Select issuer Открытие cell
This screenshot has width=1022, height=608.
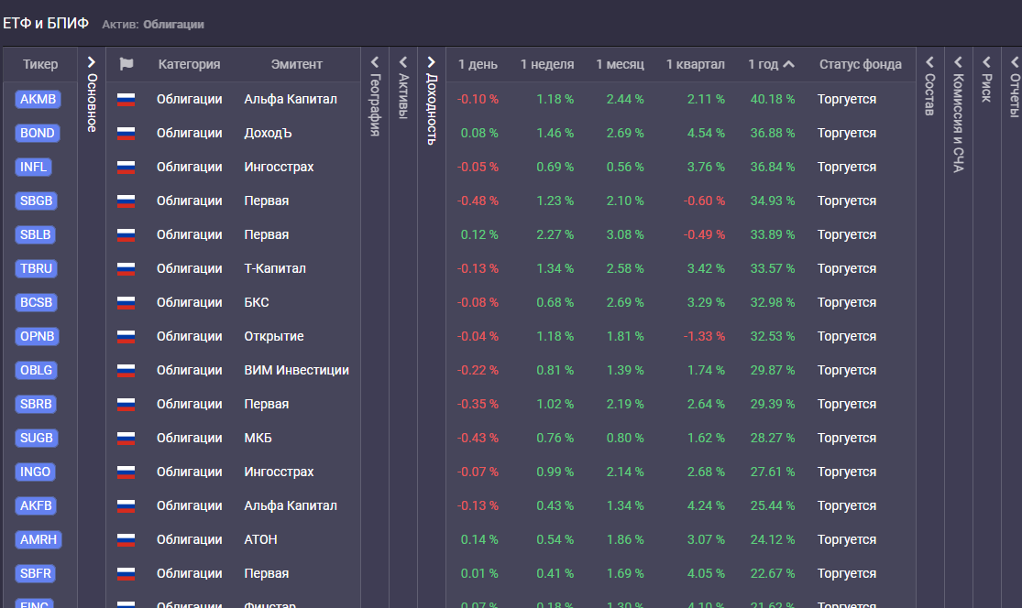(x=274, y=336)
